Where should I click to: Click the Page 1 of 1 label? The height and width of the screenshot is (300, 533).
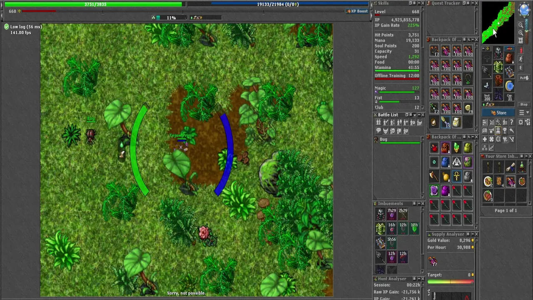[x=506, y=210]
